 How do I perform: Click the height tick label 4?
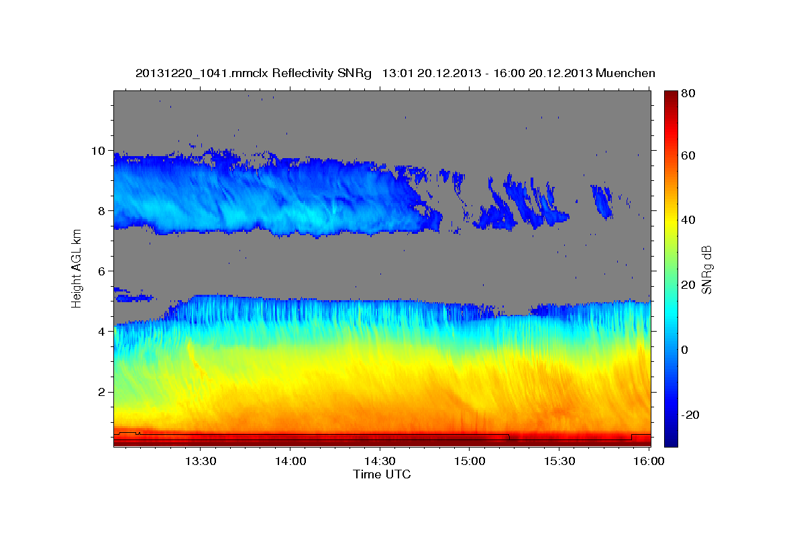(103, 331)
